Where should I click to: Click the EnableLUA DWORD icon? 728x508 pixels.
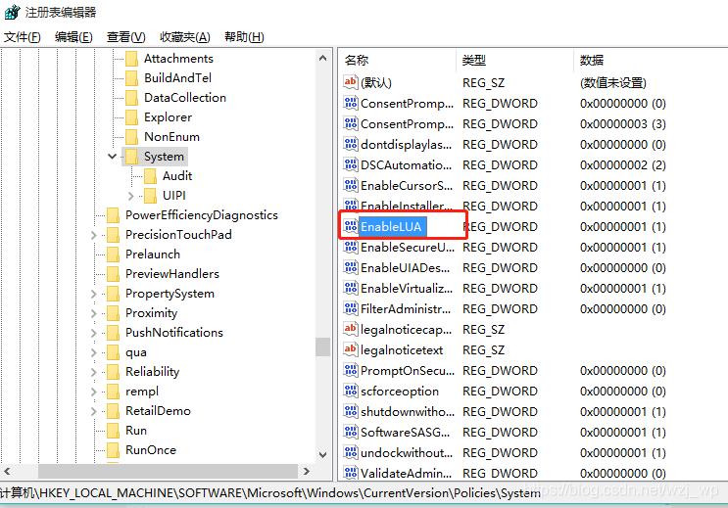[x=351, y=226]
